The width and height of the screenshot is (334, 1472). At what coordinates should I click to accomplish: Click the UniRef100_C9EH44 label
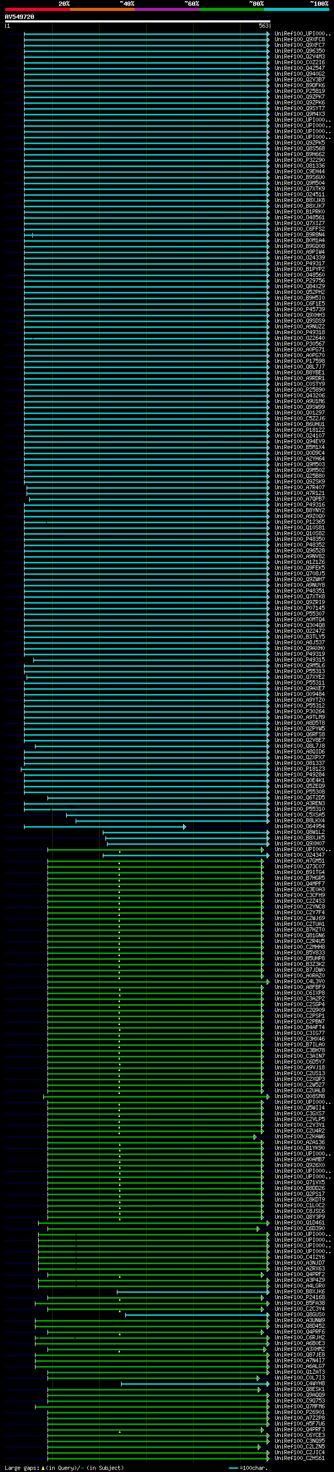[300, 171]
